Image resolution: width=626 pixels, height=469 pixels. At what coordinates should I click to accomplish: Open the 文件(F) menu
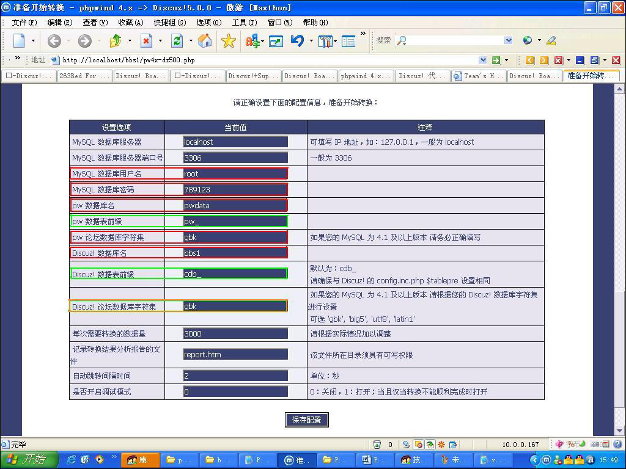(x=24, y=23)
